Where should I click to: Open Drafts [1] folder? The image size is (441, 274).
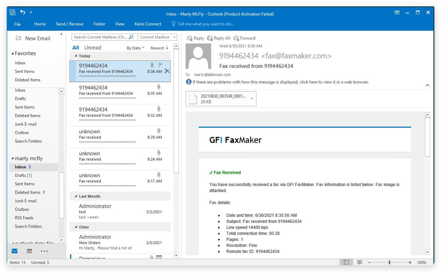[23, 175]
